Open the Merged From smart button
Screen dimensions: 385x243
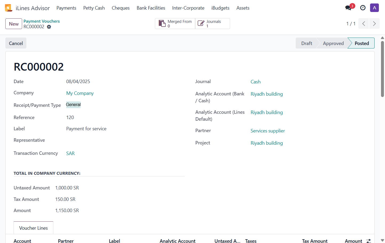pyautogui.click(x=175, y=23)
